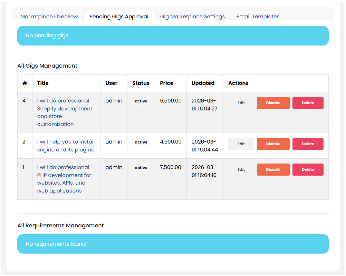Image resolution: width=346 pixels, height=276 pixels.
Task: Disable the Shopify development gig
Action: pos(273,103)
